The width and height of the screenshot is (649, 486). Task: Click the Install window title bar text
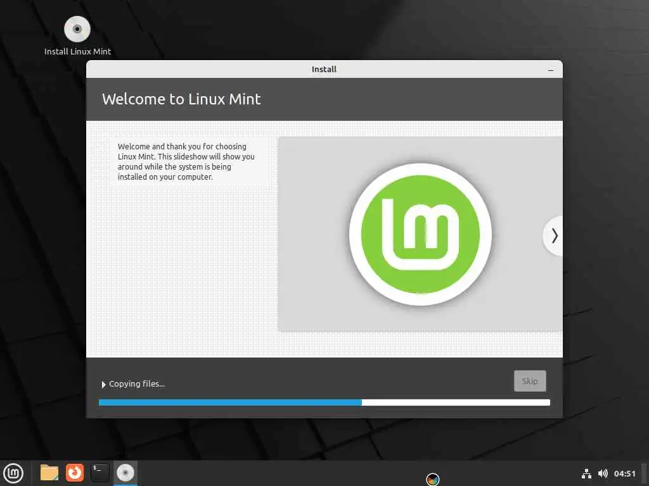[324, 70]
